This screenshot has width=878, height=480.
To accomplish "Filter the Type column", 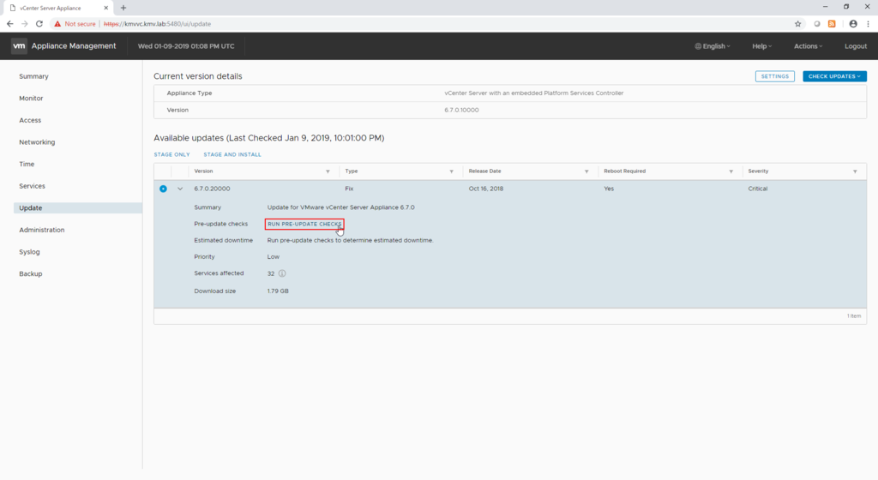I will tap(451, 171).
